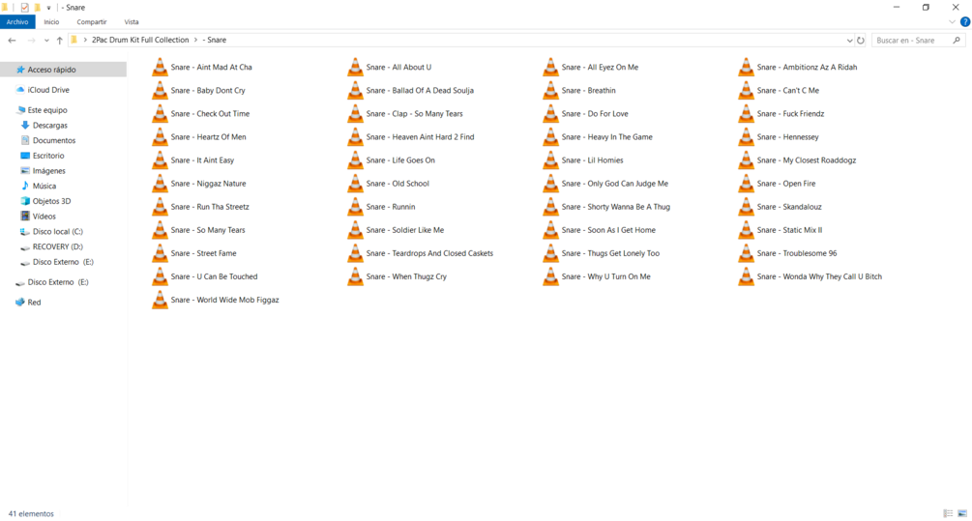Select file name Snare - Static Mix II
972x521 pixels.
789,230
